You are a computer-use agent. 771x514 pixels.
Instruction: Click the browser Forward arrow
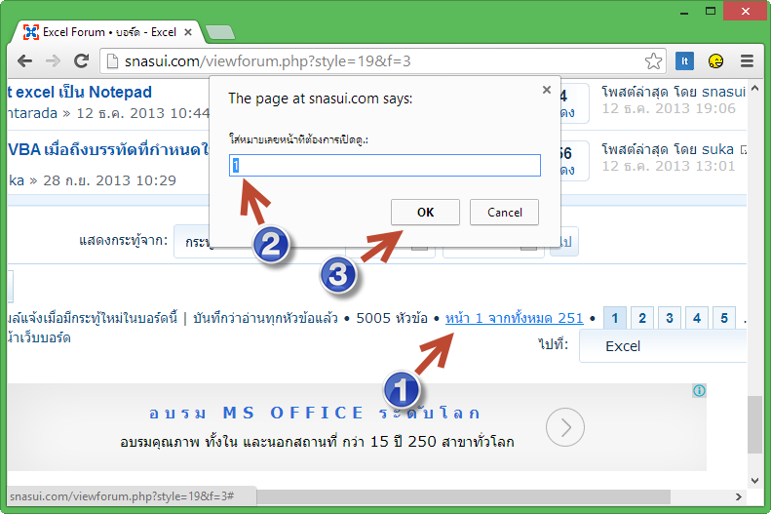pyautogui.click(x=53, y=61)
